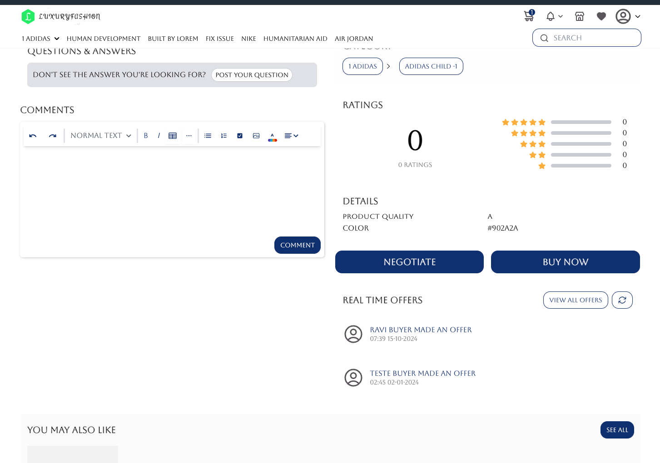Open the font color picker
This screenshot has height=463, width=660.
(x=273, y=137)
